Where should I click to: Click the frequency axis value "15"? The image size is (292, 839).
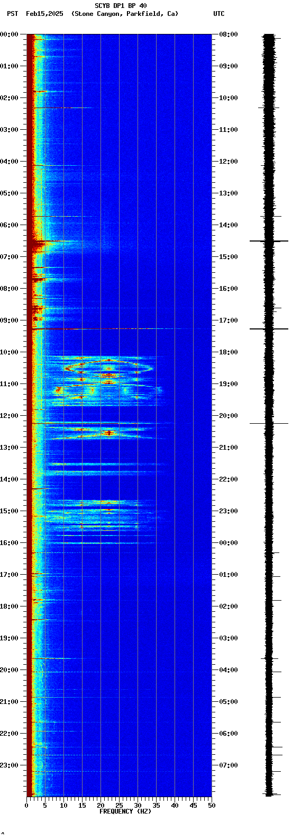click(82, 806)
